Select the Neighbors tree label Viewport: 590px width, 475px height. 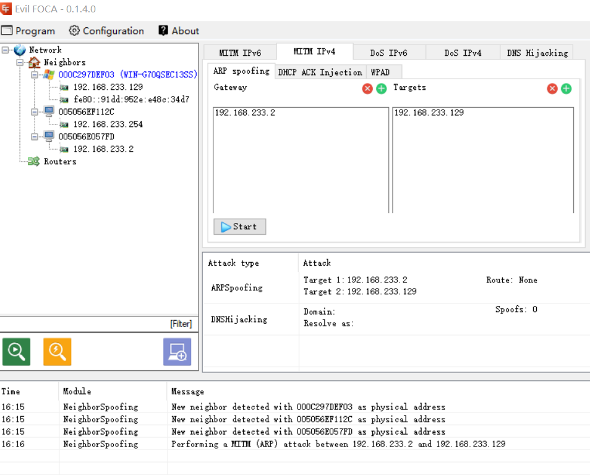tap(65, 62)
